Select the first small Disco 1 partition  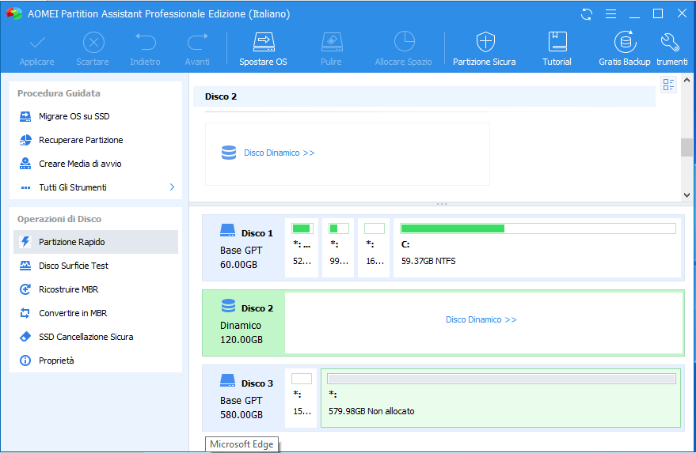pos(302,247)
